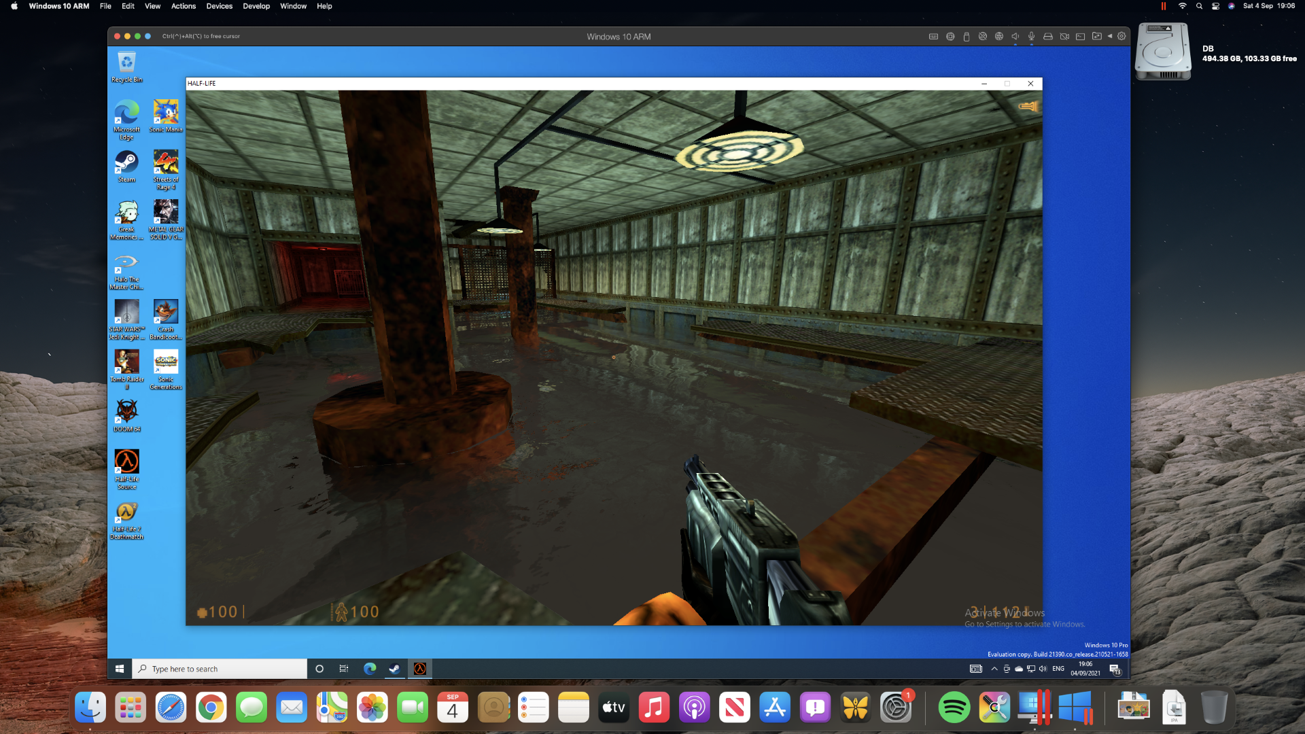
Task: Open the File menu in macOS menu bar
Action: click(x=105, y=6)
